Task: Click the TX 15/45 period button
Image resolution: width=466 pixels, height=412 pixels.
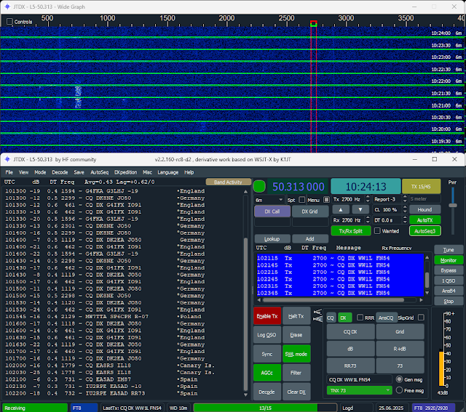Action: point(421,186)
